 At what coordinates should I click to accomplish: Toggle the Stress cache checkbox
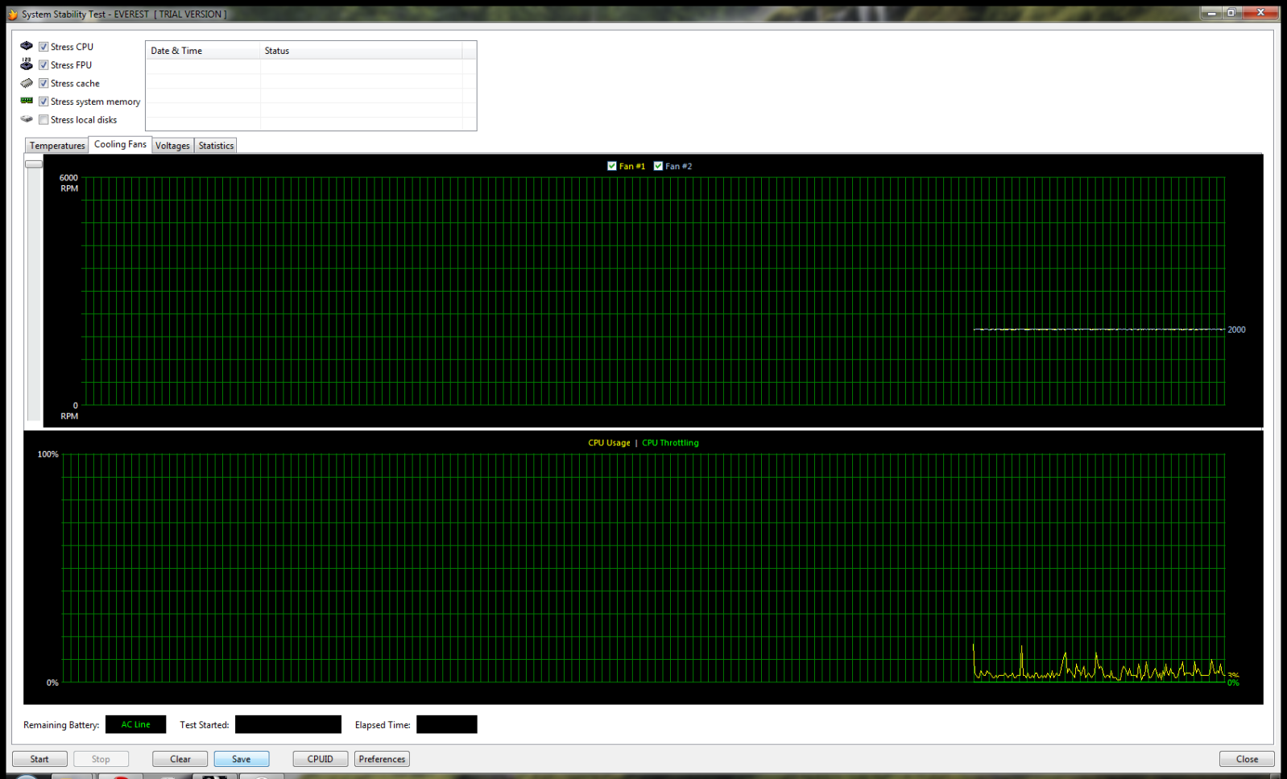pyautogui.click(x=43, y=83)
